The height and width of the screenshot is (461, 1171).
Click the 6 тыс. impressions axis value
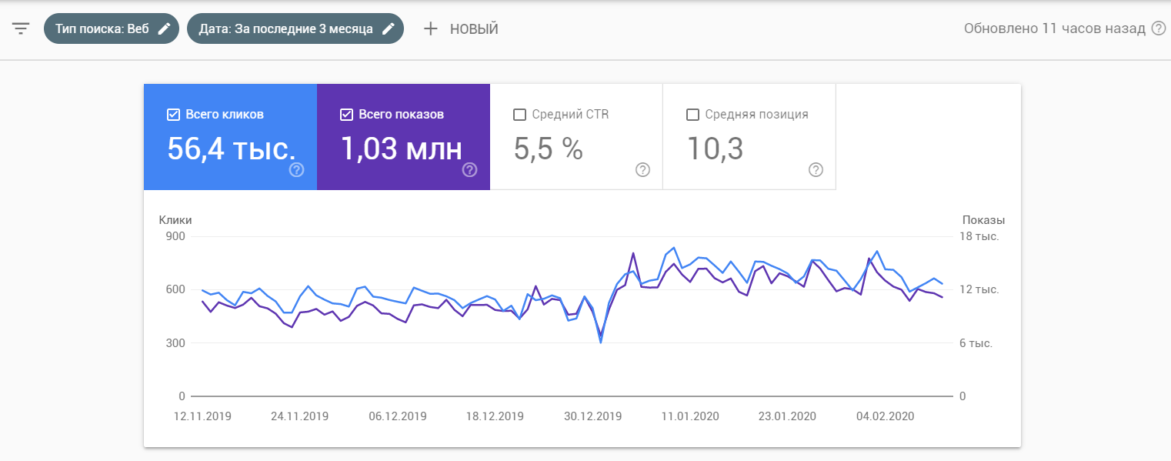(x=976, y=343)
